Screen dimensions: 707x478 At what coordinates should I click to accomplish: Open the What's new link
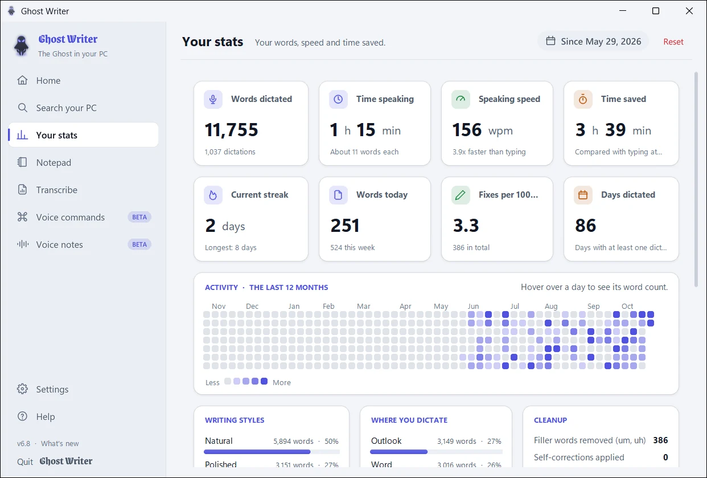[x=60, y=443]
